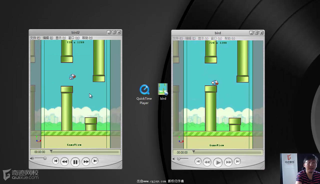Screen dimensions: 320x184
Task: Click timeline playhead in bird window
Action: coord(193,152)
